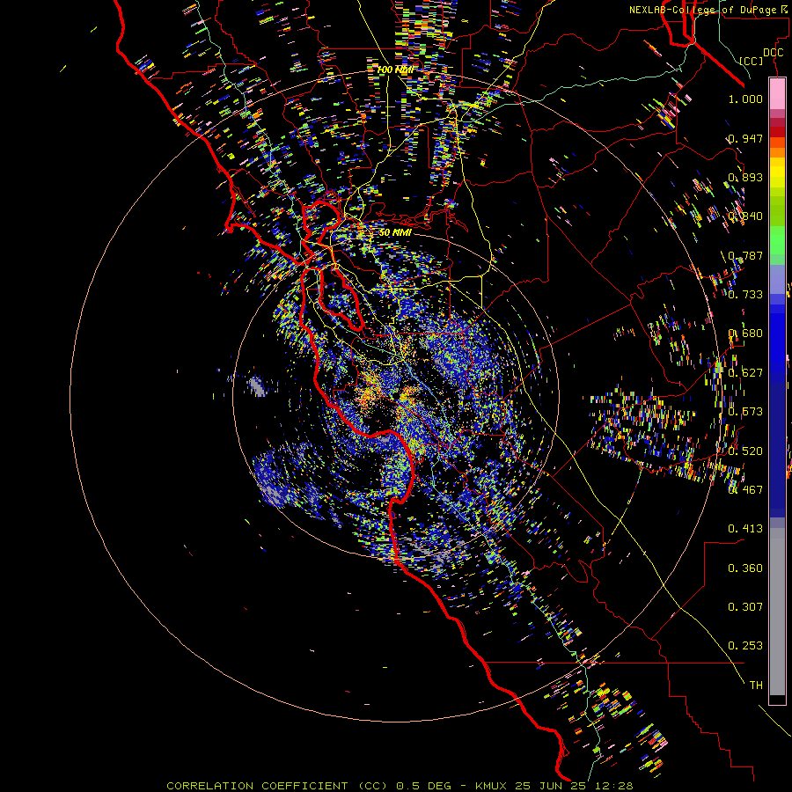Select the 0.893 legend value
Image resolution: width=792 pixels, height=792 pixels.
click(745, 177)
